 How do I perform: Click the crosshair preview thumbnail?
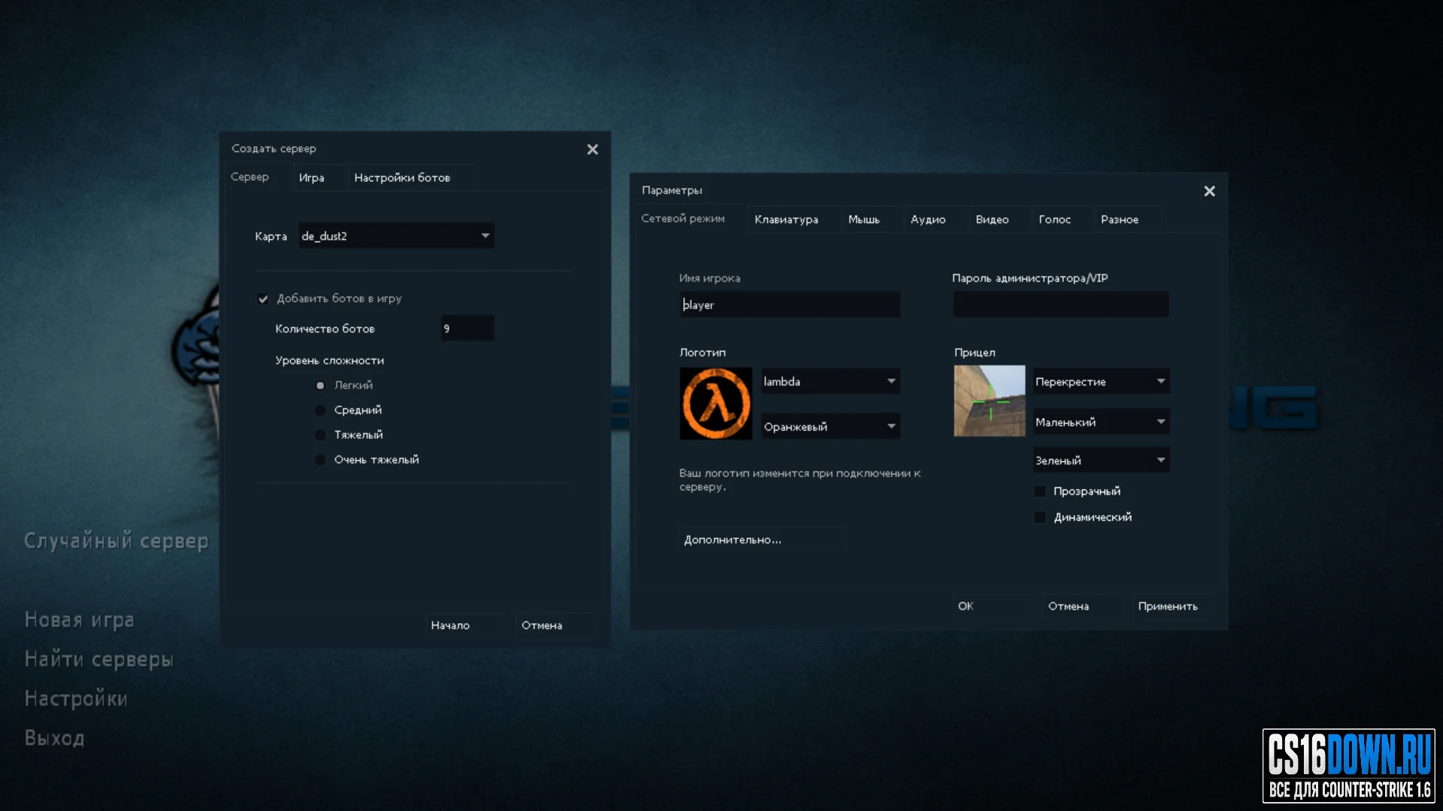990,401
